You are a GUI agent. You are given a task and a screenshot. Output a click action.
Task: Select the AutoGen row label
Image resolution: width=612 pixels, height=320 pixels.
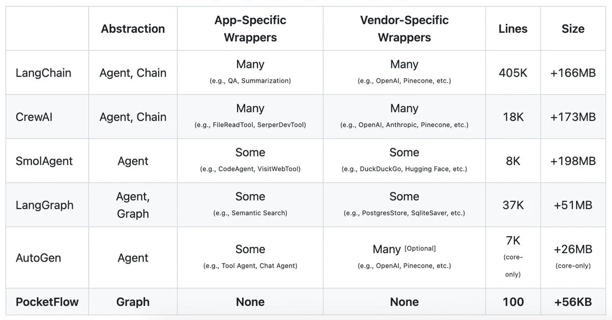(38, 258)
